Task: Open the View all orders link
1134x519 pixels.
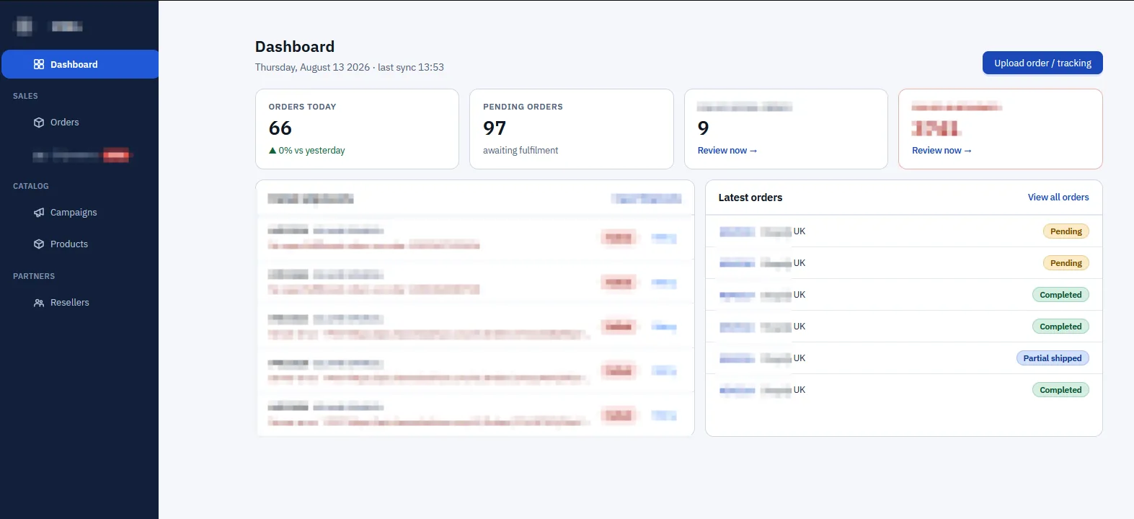Action: (1058, 198)
